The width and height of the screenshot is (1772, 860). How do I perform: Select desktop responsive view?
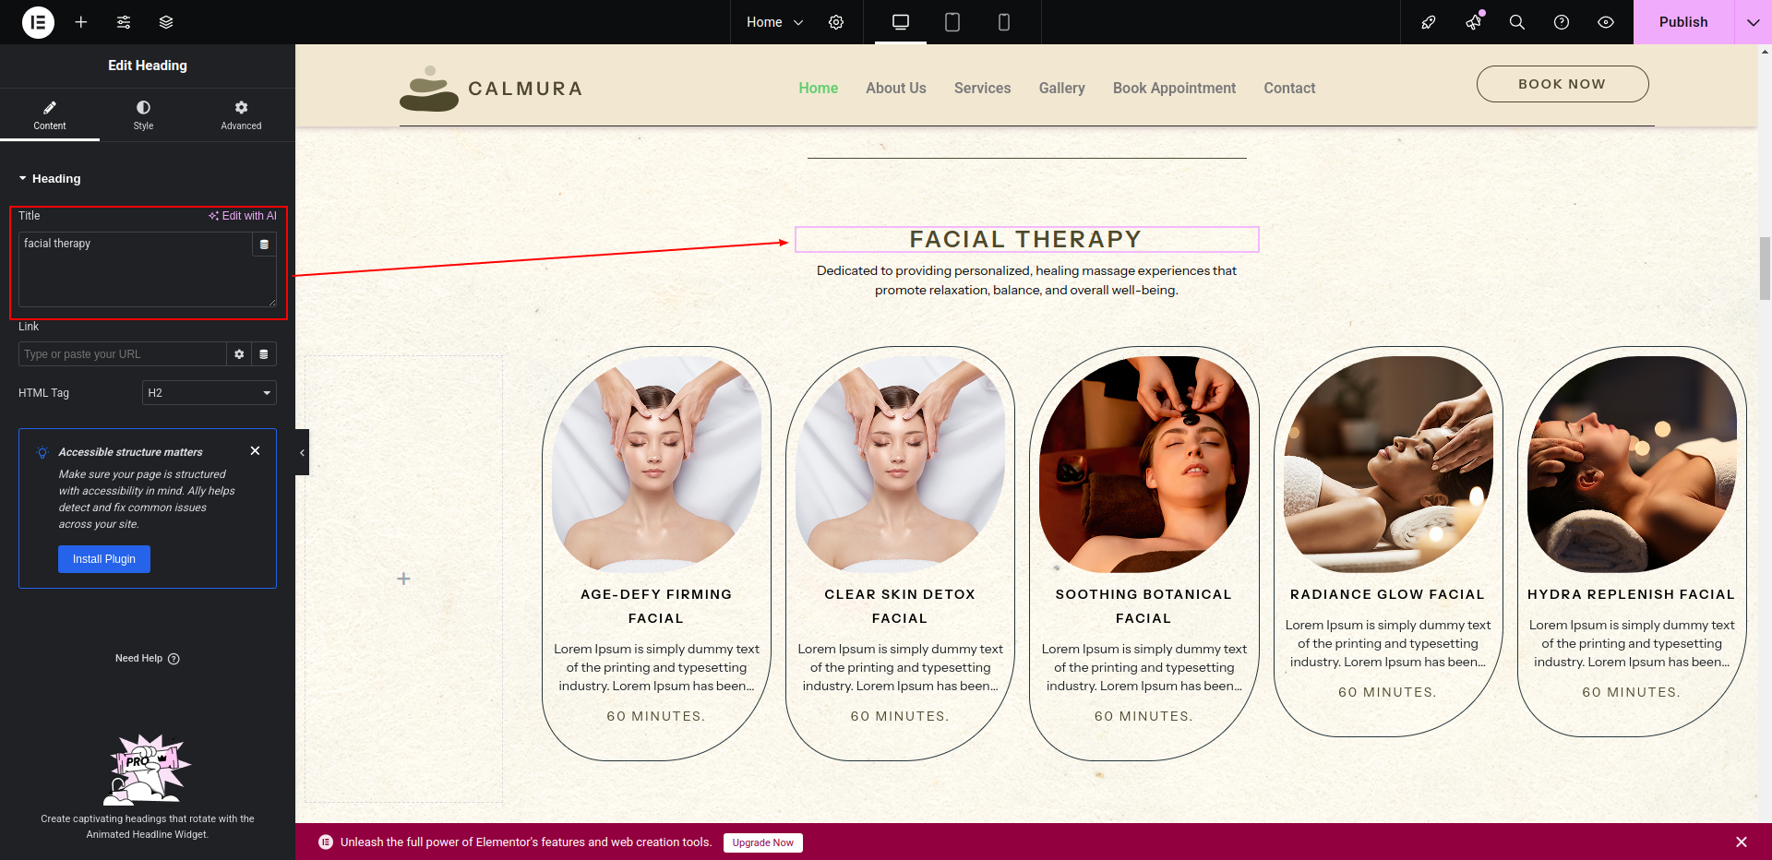tap(901, 22)
